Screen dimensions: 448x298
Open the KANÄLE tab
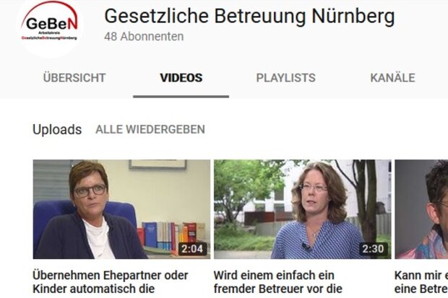392,78
